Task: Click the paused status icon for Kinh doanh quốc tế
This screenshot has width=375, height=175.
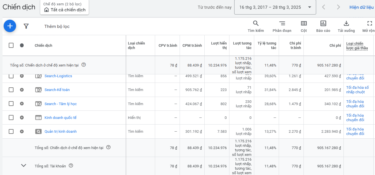Action: tap(22, 118)
